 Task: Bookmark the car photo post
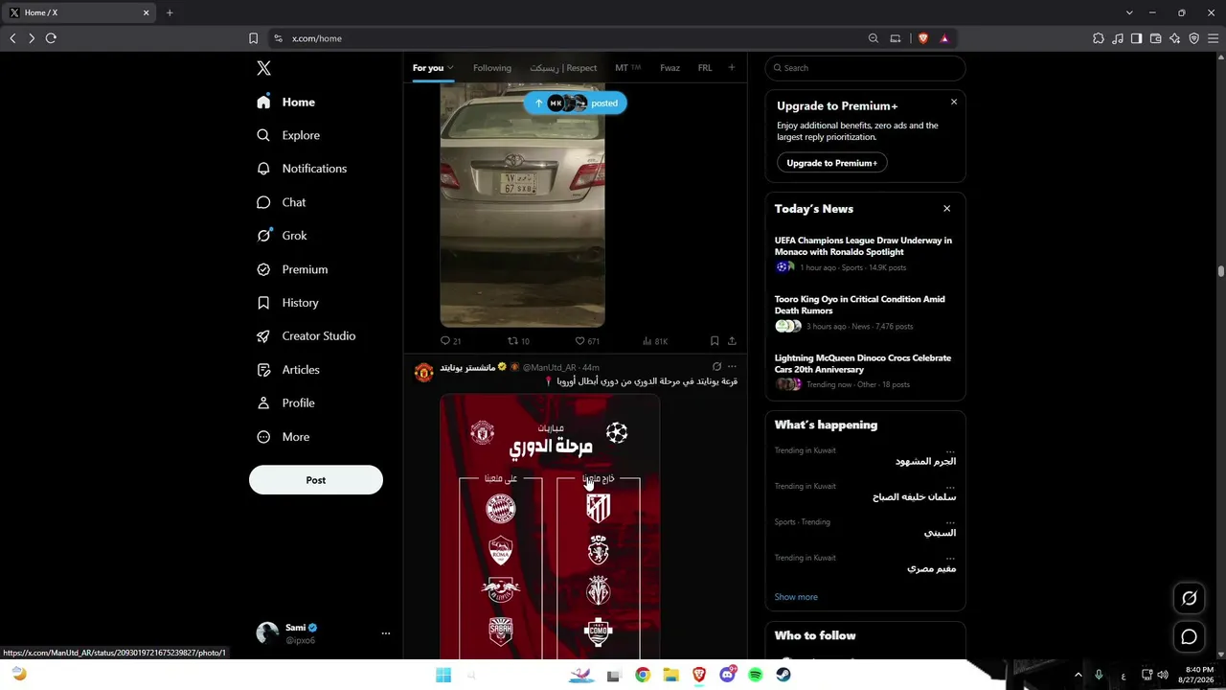(x=715, y=341)
